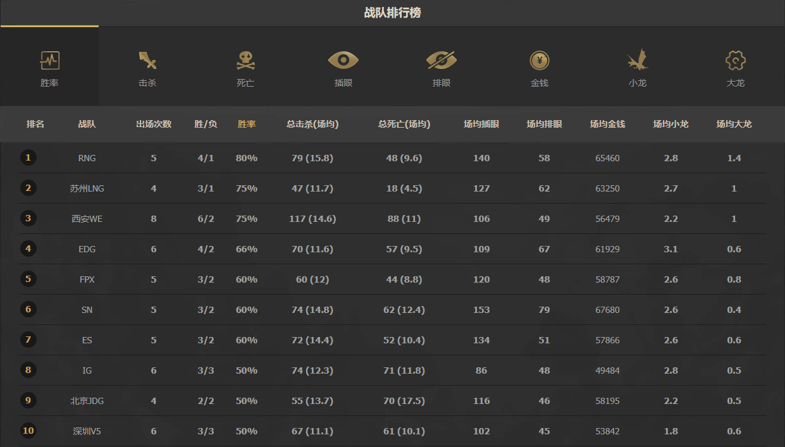Choose the 插眼 eye icon
This screenshot has height=447, width=785.
343,61
